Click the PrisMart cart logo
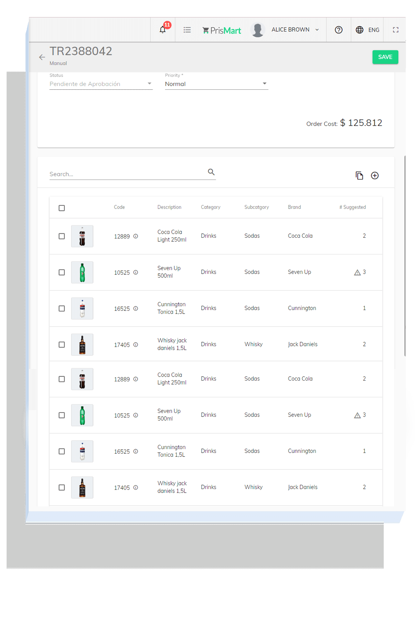 [221, 31]
